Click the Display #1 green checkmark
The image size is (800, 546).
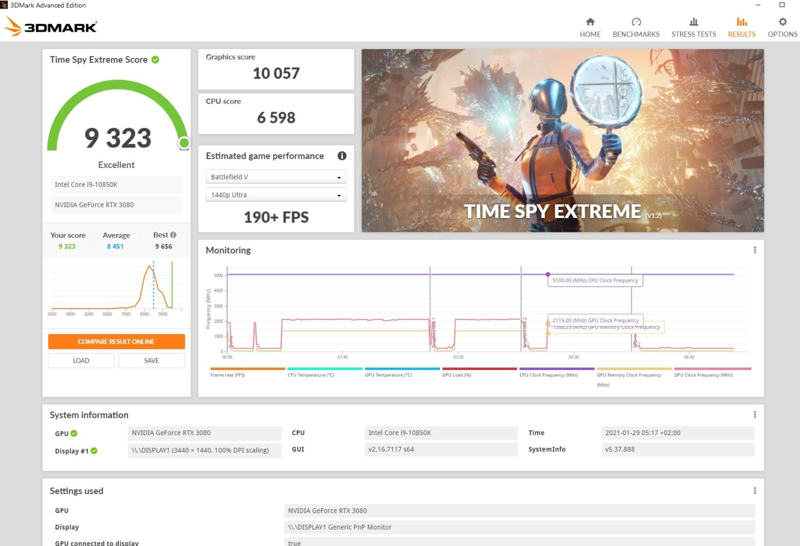(x=94, y=450)
